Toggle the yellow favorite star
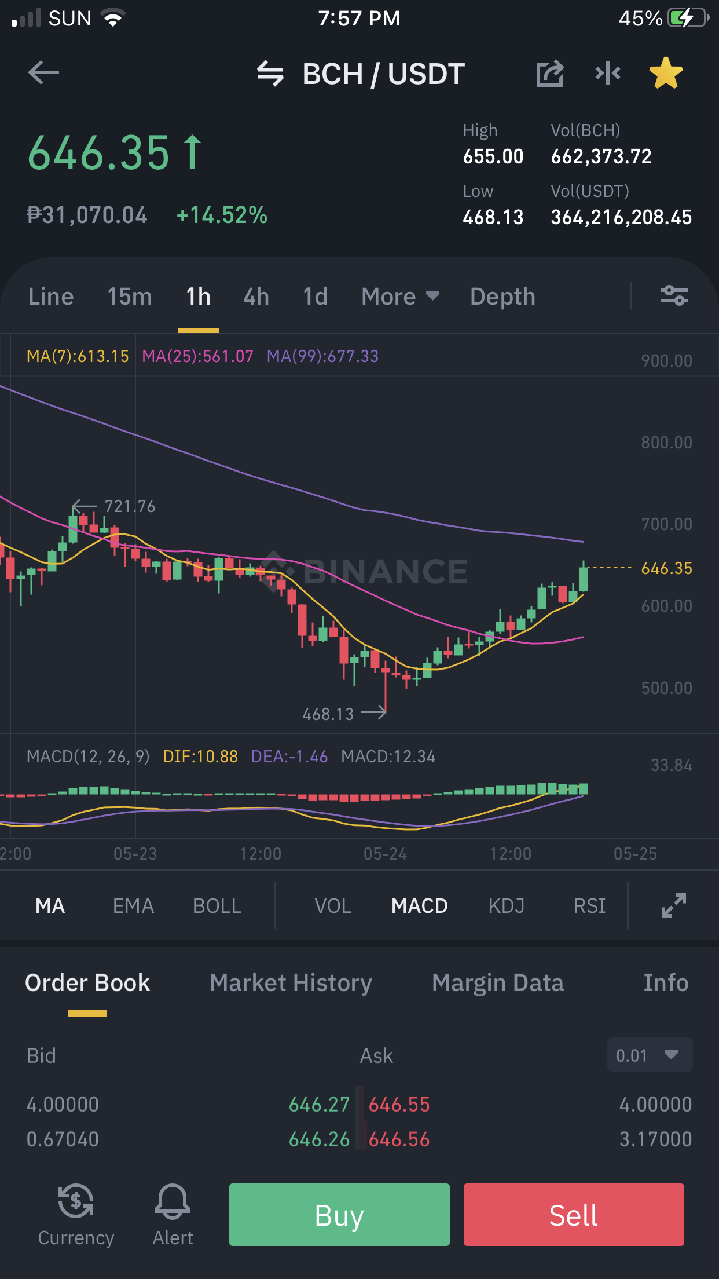The width and height of the screenshot is (719, 1279). (666, 73)
